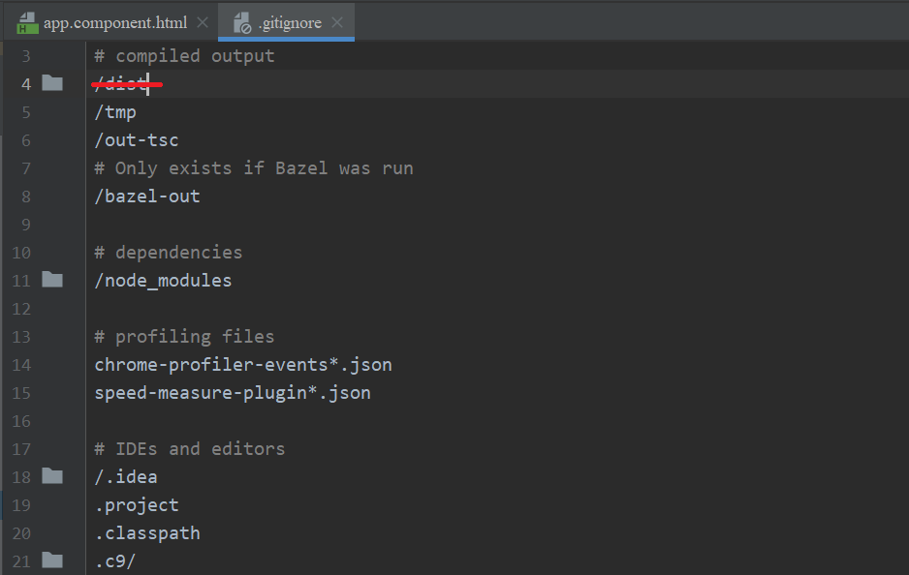
Task: Click the folder gutter icon beside /dist
Action: pos(52,84)
